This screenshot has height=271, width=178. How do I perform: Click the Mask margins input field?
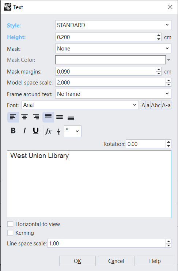106,72
